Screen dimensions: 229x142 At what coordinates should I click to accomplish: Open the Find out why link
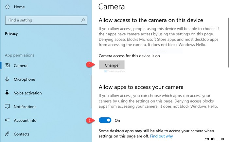coord(161,136)
